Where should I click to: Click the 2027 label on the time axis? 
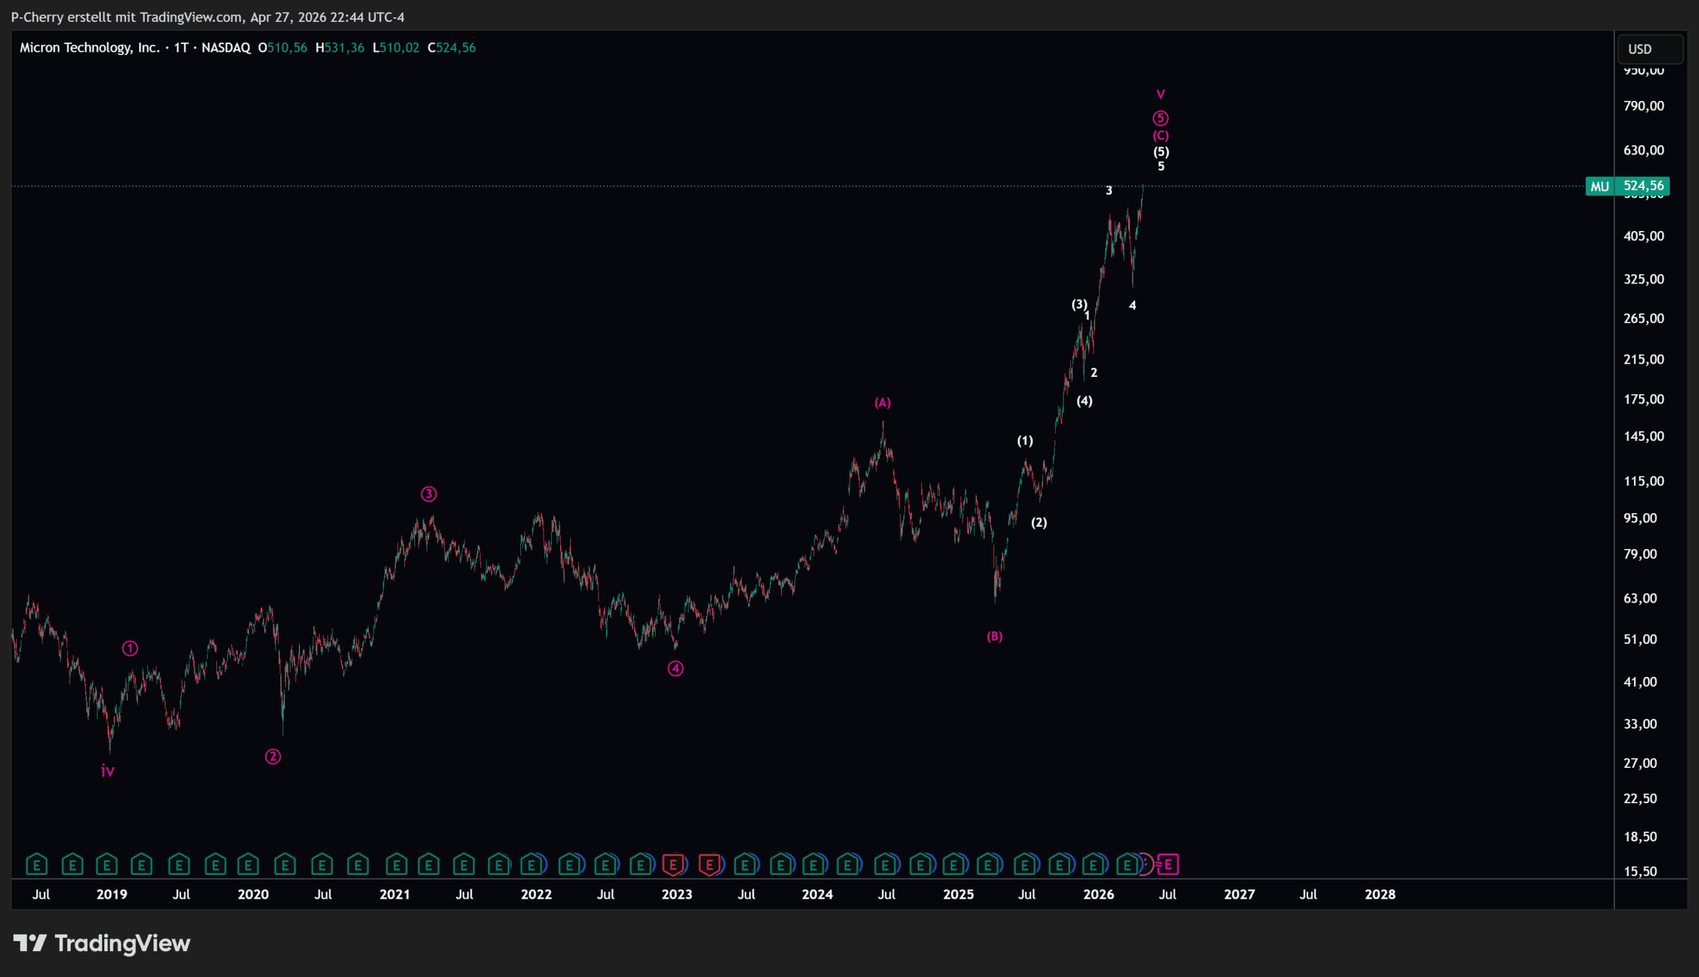[1239, 895]
